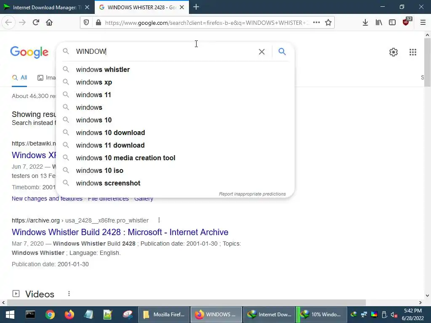Click the horizontal scroll right arrow

click(x=420, y=302)
